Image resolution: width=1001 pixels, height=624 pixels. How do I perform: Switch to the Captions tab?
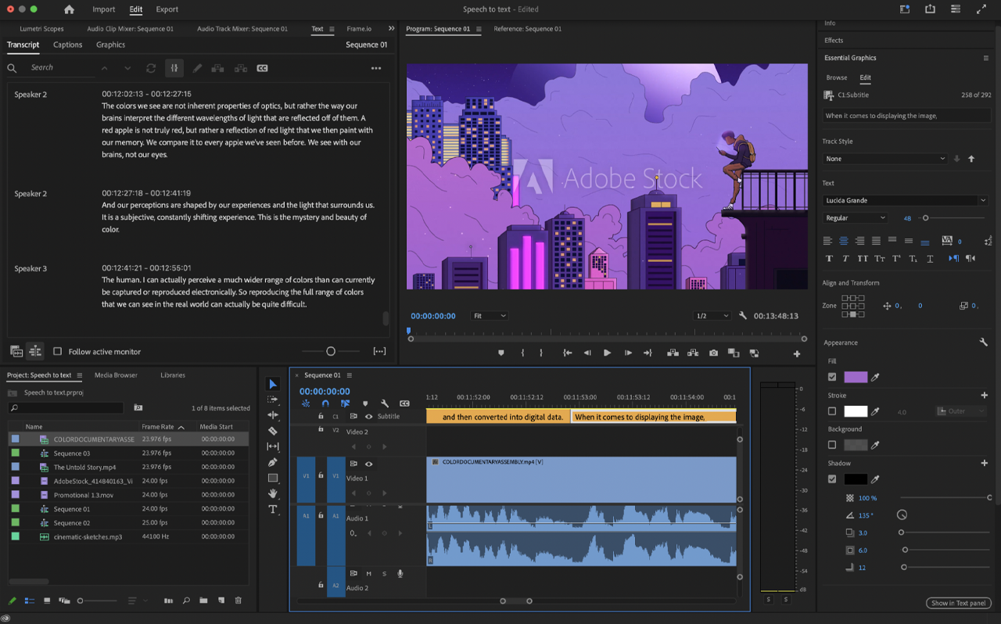(x=67, y=45)
